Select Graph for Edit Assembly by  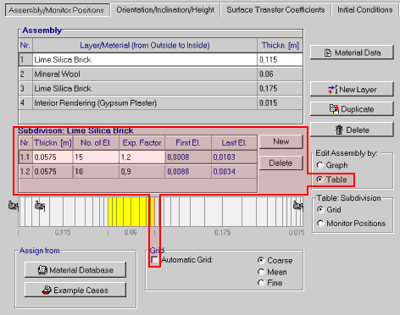(x=331, y=165)
